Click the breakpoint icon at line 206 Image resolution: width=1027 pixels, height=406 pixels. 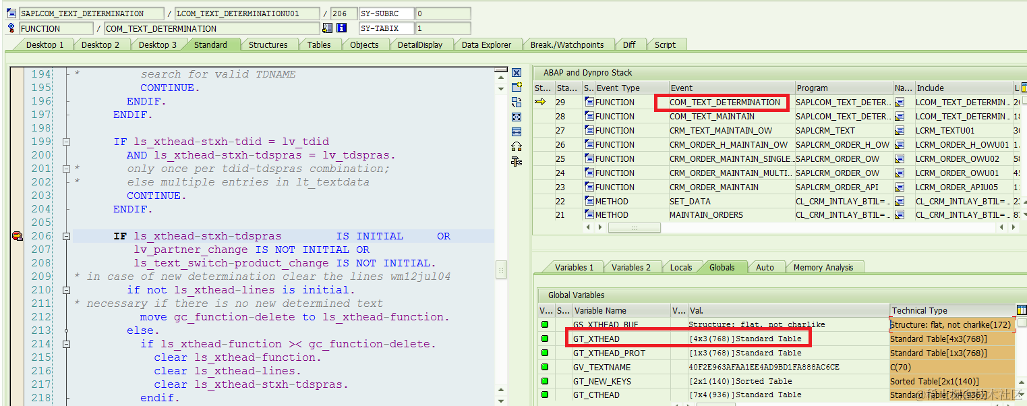coord(17,236)
